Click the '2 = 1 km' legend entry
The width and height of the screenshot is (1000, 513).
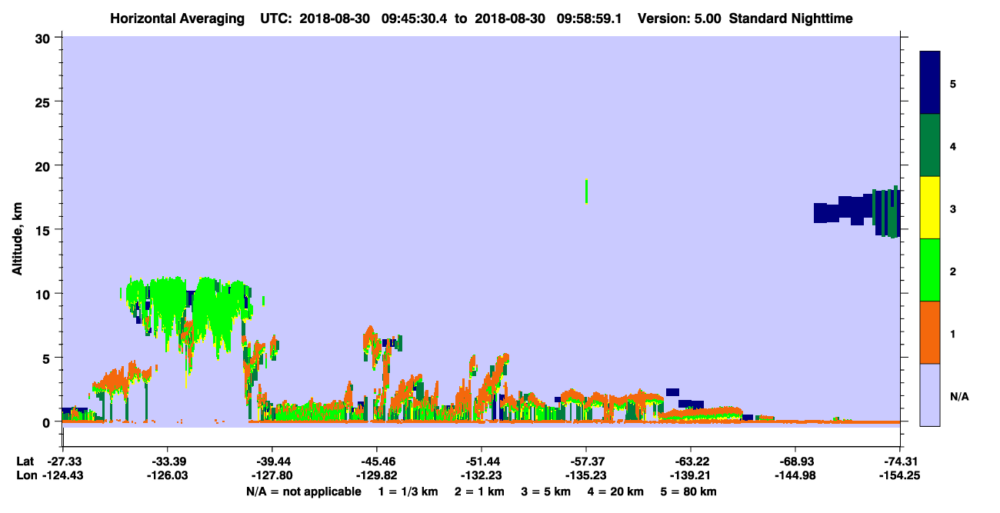click(480, 491)
